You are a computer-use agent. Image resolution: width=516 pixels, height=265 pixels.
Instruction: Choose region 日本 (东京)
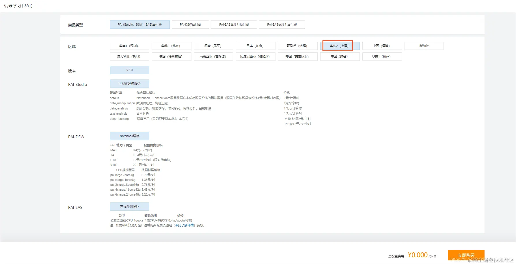pos(256,46)
